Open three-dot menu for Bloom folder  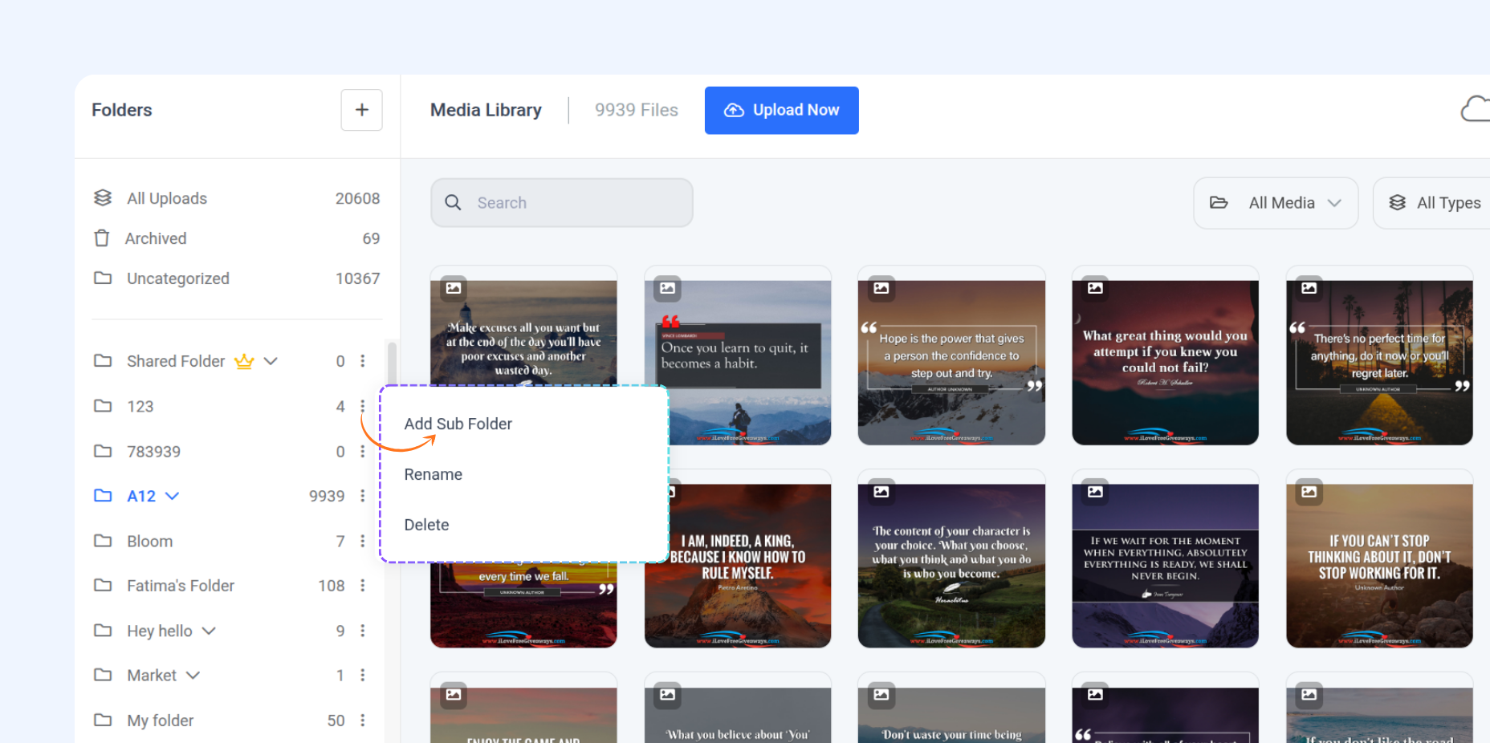(363, 541)
